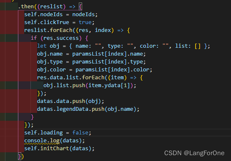The width and height of the screenshot is (231, 161).
Task: Click the 'let' keyword declaring obj
Action: pyautogui.click(x=42, y=46)
